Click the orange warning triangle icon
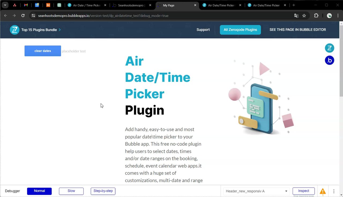Screen dimensions: 343x197 (323, 191)
